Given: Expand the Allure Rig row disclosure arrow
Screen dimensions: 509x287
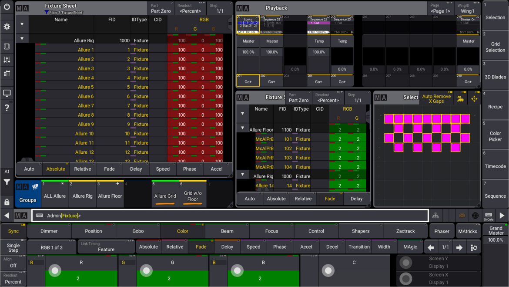Looking at the screenshot, I should point(22,38).
